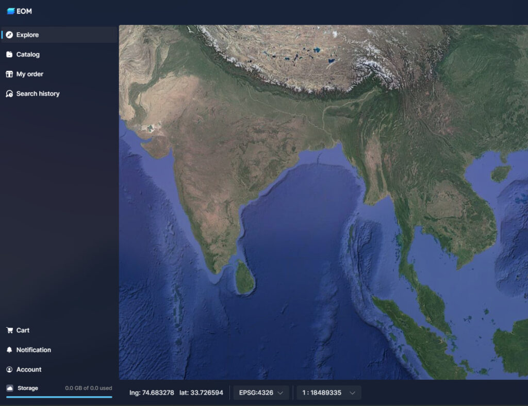Click the Cart shopping cart icon

click(9, 330)
